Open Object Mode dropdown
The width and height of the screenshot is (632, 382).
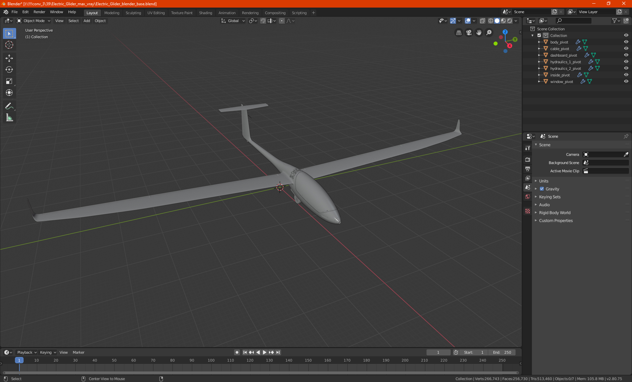click(34, 21)
